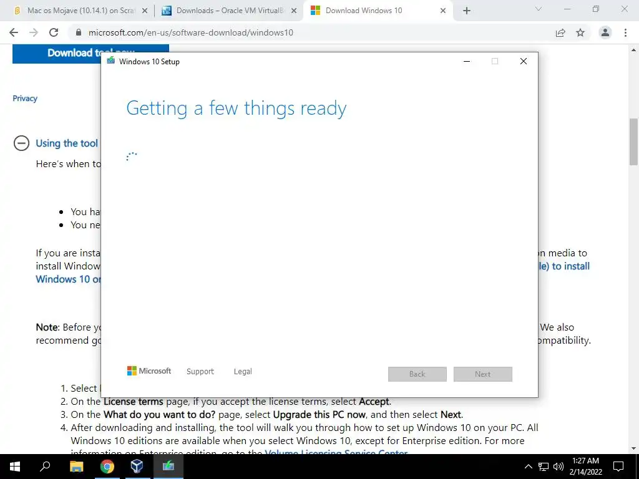Reload the Microsoft download page

click(x=54, y=32)
